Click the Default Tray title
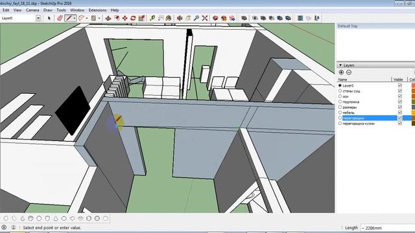 [348, 26]
